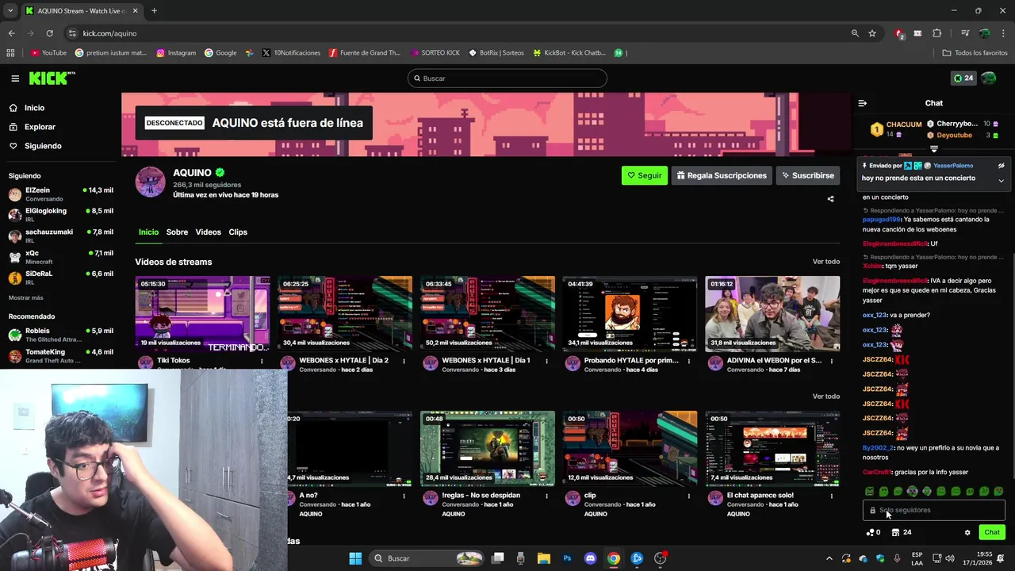The height and width of the screenshot is (571, 1015).
Task: Click Ver todo for the clips row
Action: click(x=825, y=397)
